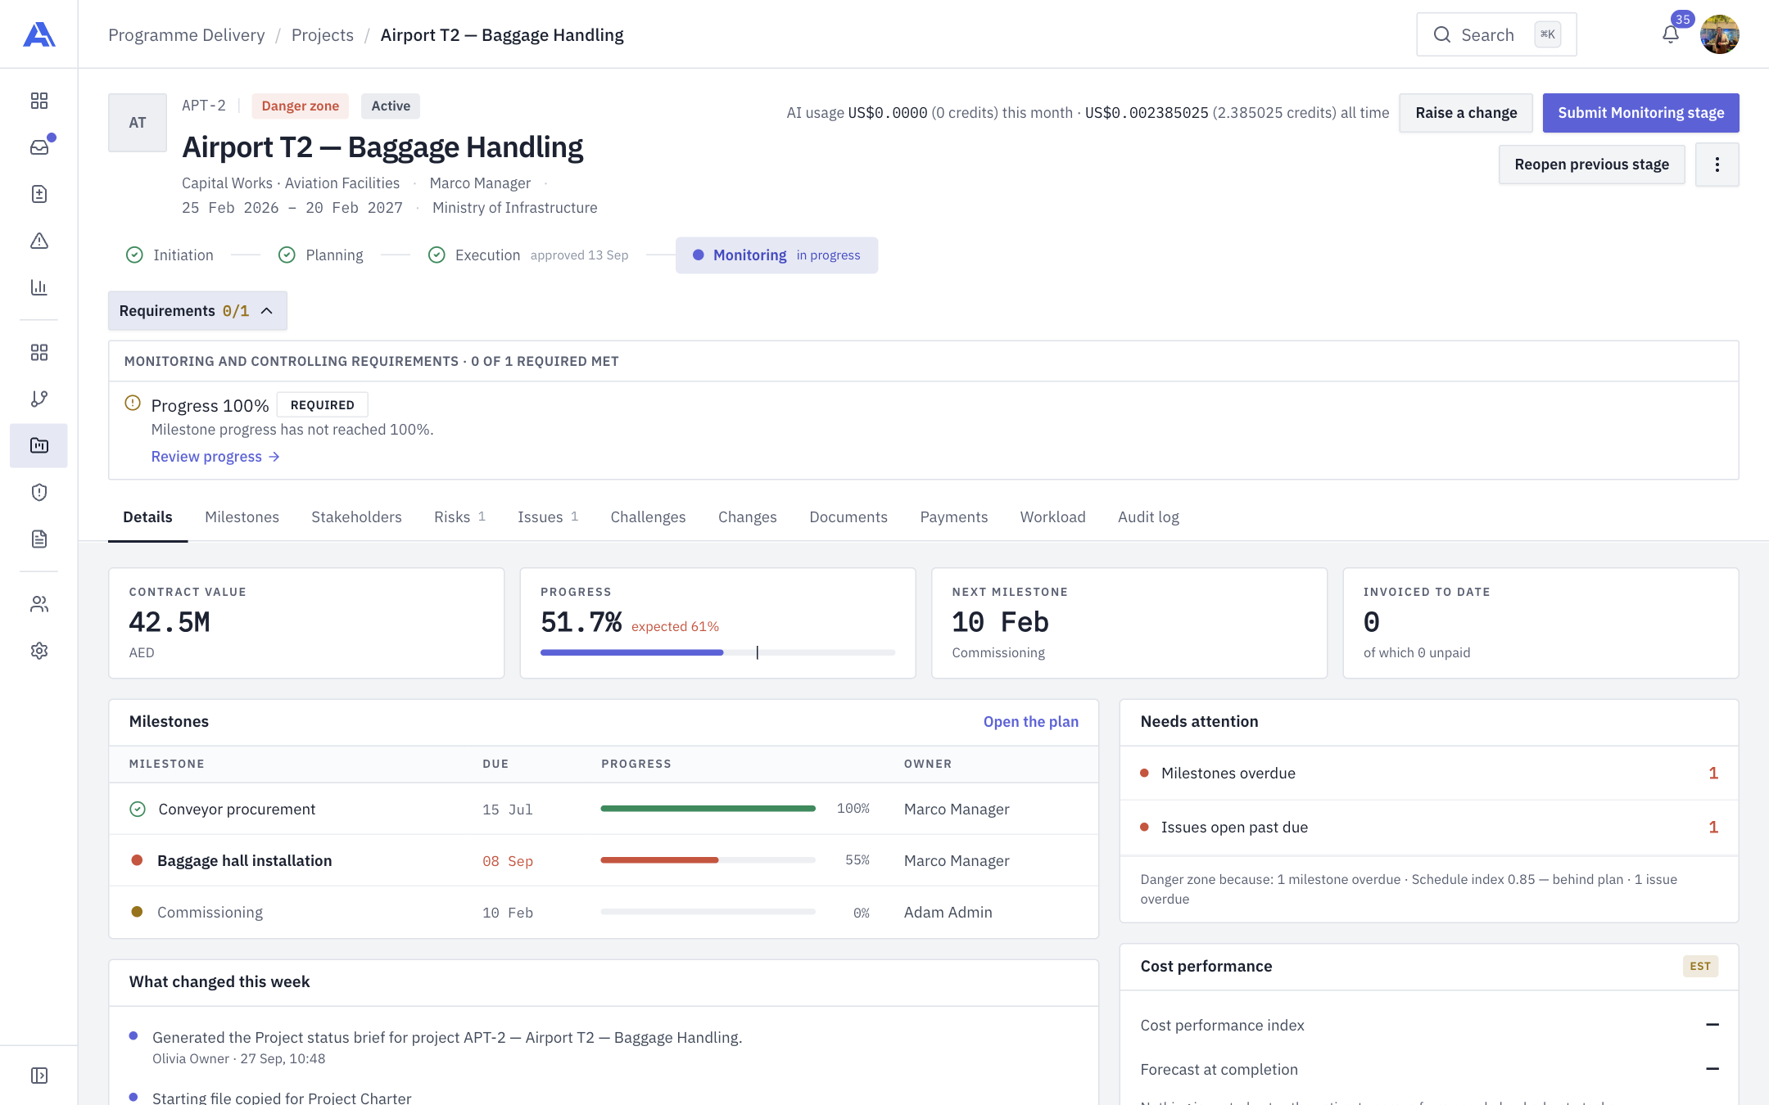Click the app logo in top-left corner
This screenshot has width=1769, height=1105.
(39, 34)
